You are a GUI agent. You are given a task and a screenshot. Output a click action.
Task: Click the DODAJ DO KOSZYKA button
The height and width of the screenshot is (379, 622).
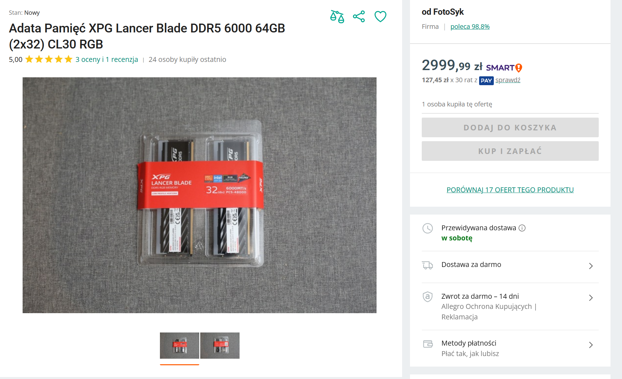pos(510,127)
